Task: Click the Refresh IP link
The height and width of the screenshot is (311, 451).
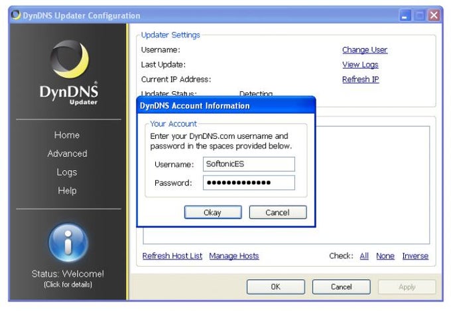Action: 360,79
